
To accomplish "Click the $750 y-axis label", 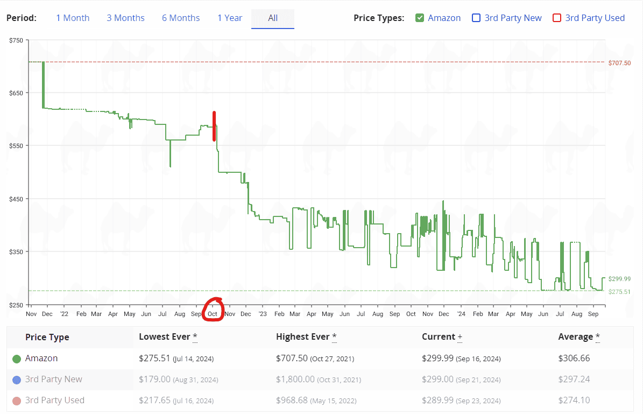I will click(x=16, y=40).
